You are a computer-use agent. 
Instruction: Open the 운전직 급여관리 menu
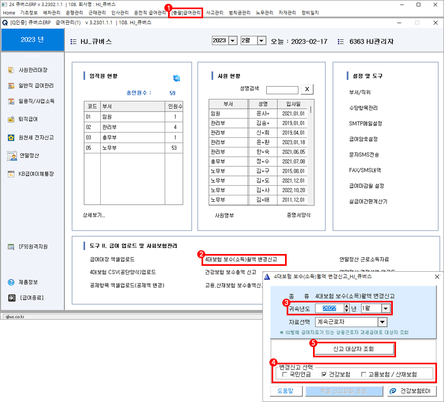[150, 13]
